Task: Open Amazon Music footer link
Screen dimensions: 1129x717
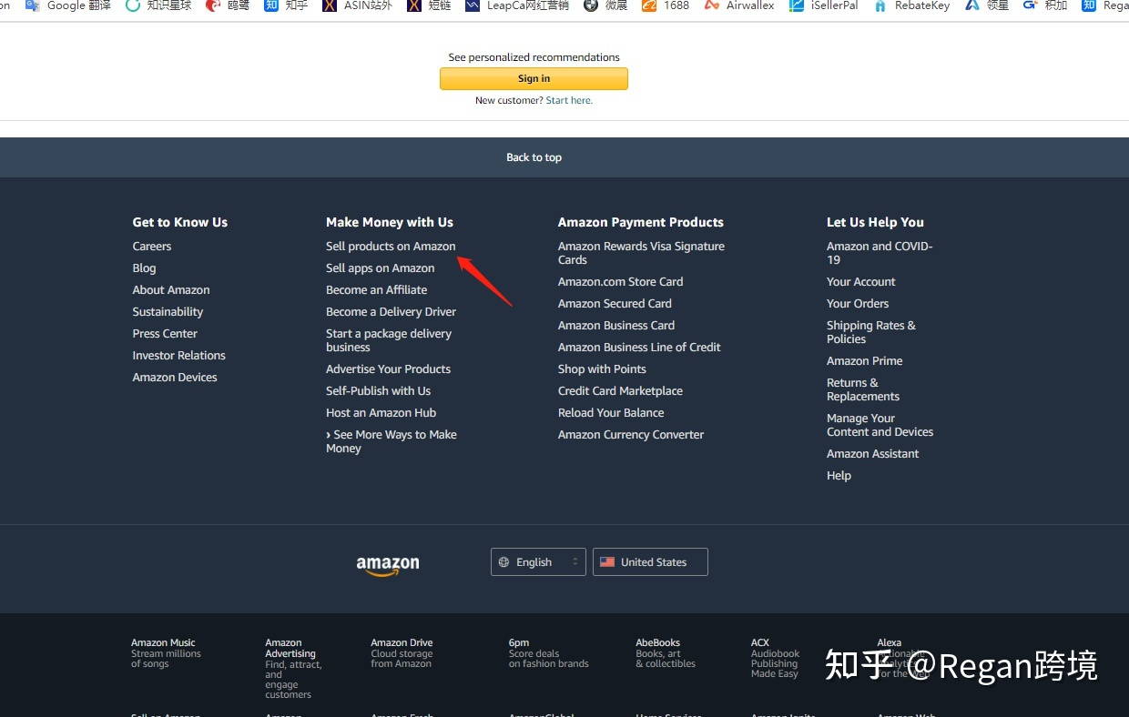Action: [166, 653]
